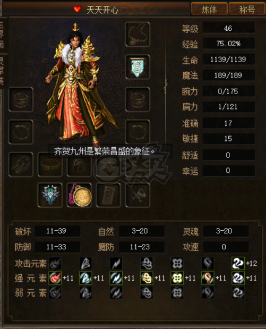Click the fire strong element icon

click(55, 278)
